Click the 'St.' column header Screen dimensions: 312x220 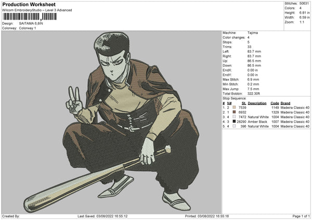[x=244, y=103]
